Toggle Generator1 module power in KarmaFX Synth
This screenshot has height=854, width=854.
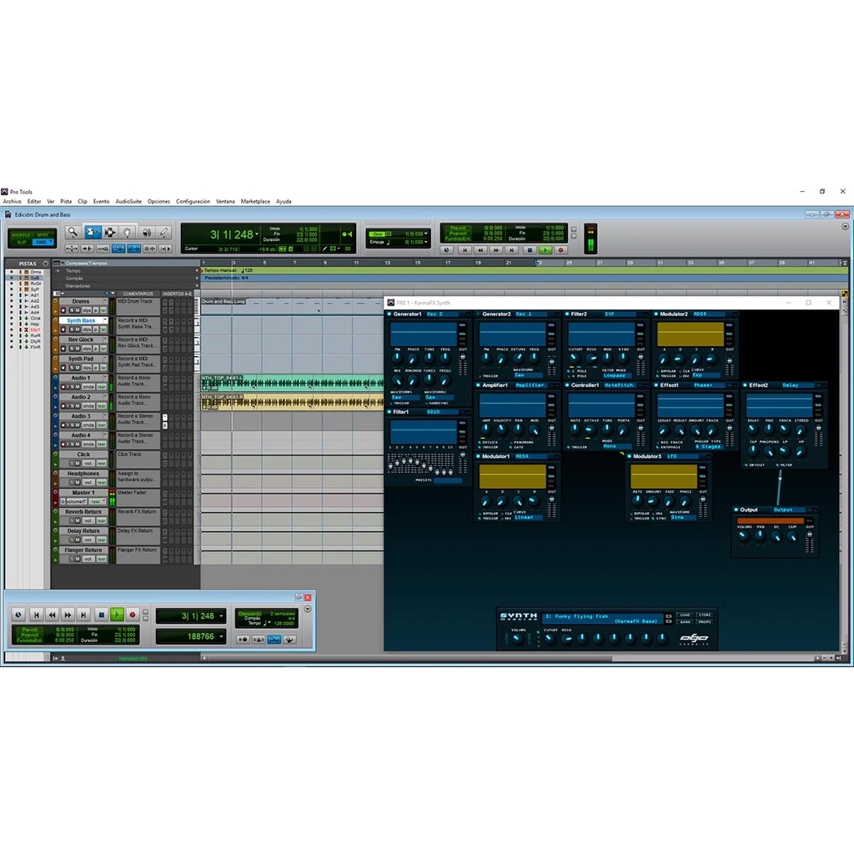(389, 314)
